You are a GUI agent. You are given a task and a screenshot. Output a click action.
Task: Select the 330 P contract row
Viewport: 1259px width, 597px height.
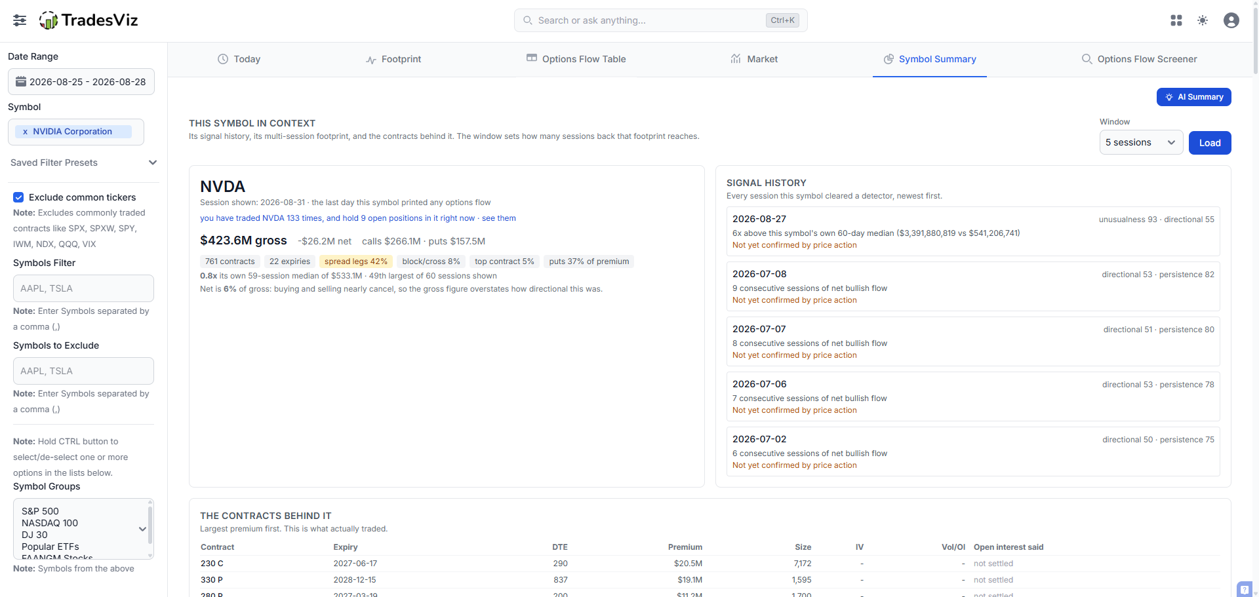pyautogui.click(x=710, y=580)
